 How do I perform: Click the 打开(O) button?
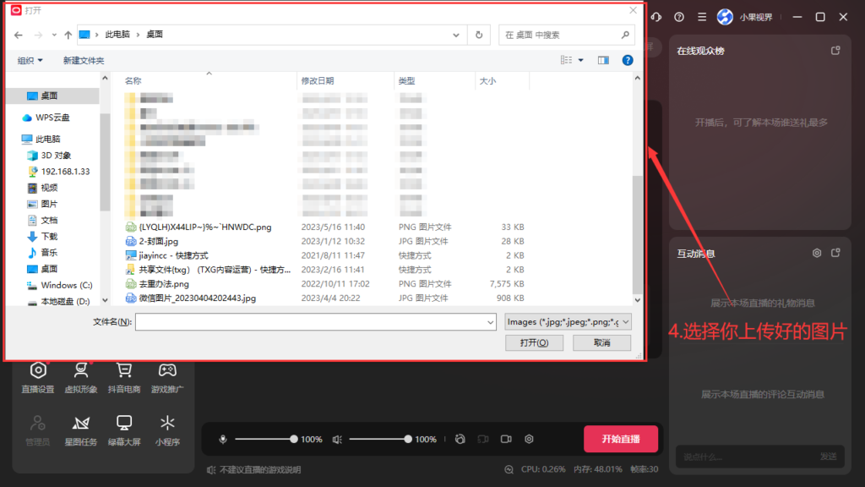(x=534, y=342)
